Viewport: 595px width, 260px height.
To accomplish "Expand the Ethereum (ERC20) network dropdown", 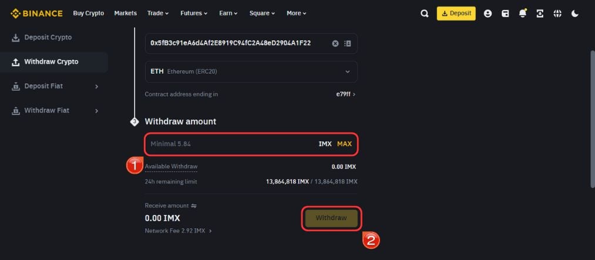I will point(251,72).
